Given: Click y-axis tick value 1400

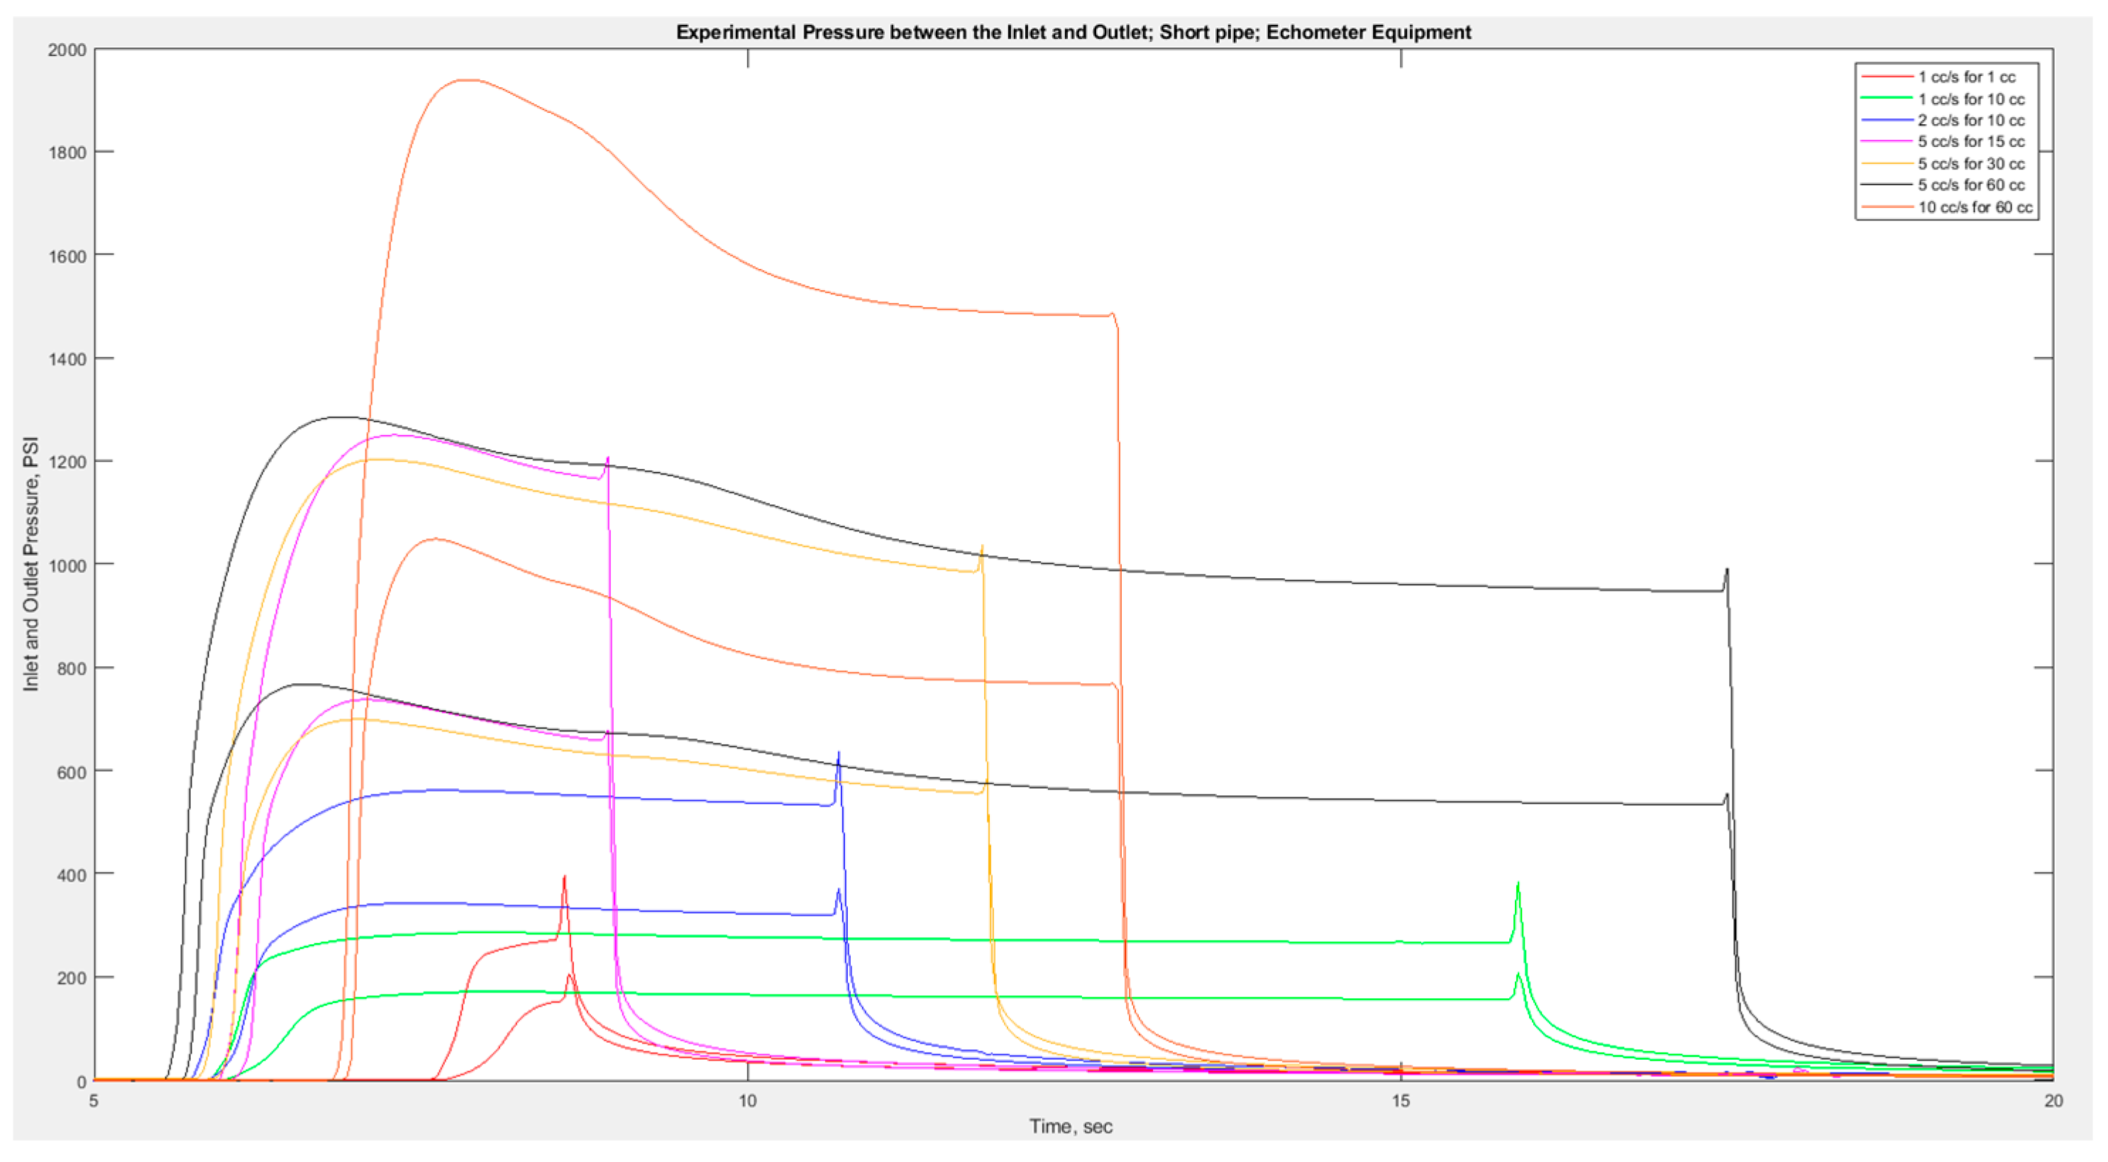Looking at the screenshot, I should point(67,359).
